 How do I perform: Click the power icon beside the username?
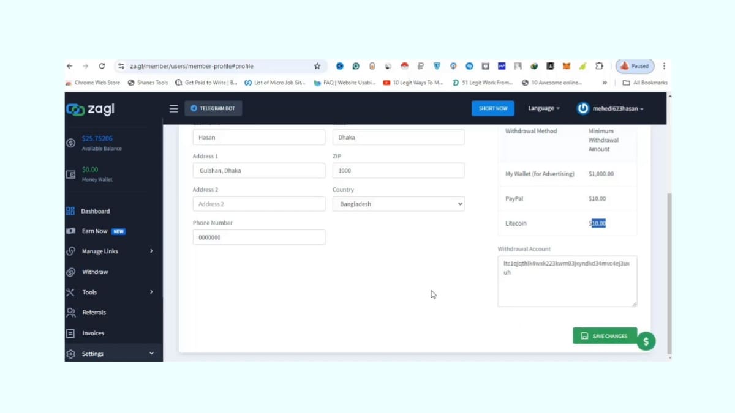(x=582, y=108)
